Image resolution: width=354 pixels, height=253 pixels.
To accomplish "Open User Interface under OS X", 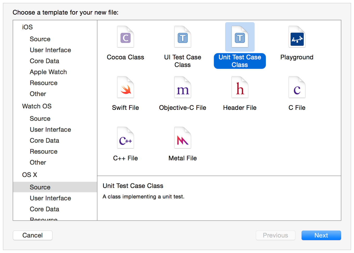I will point(50,198).
